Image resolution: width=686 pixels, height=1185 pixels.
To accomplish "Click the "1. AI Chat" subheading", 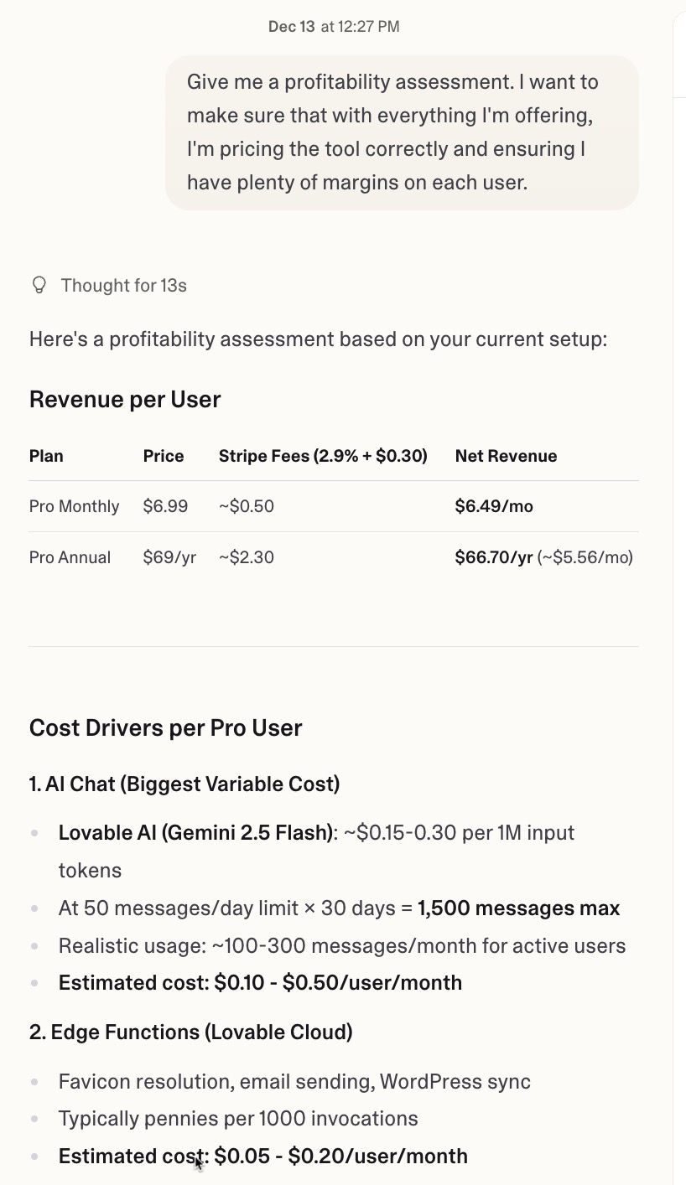I will click(x=184, y=784).
